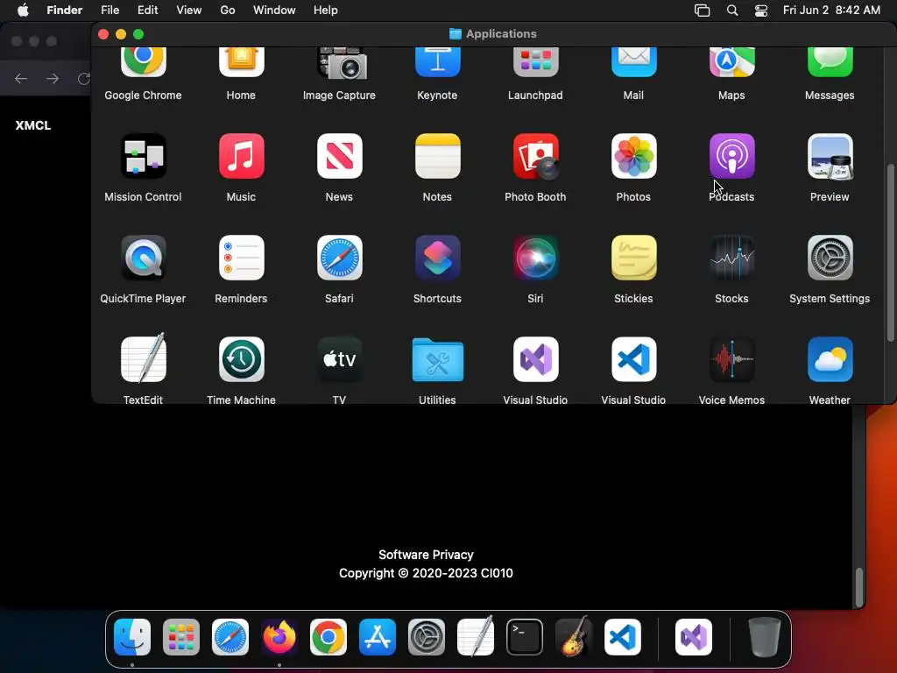Open the Photos app icon
The width and height of the screenshot is (897, 673).
click(634, 156)
